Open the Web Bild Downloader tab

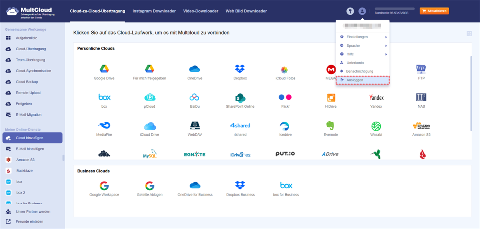(246, 11)
